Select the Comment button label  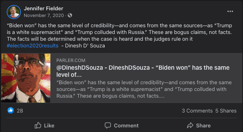(x=126, y=126)
